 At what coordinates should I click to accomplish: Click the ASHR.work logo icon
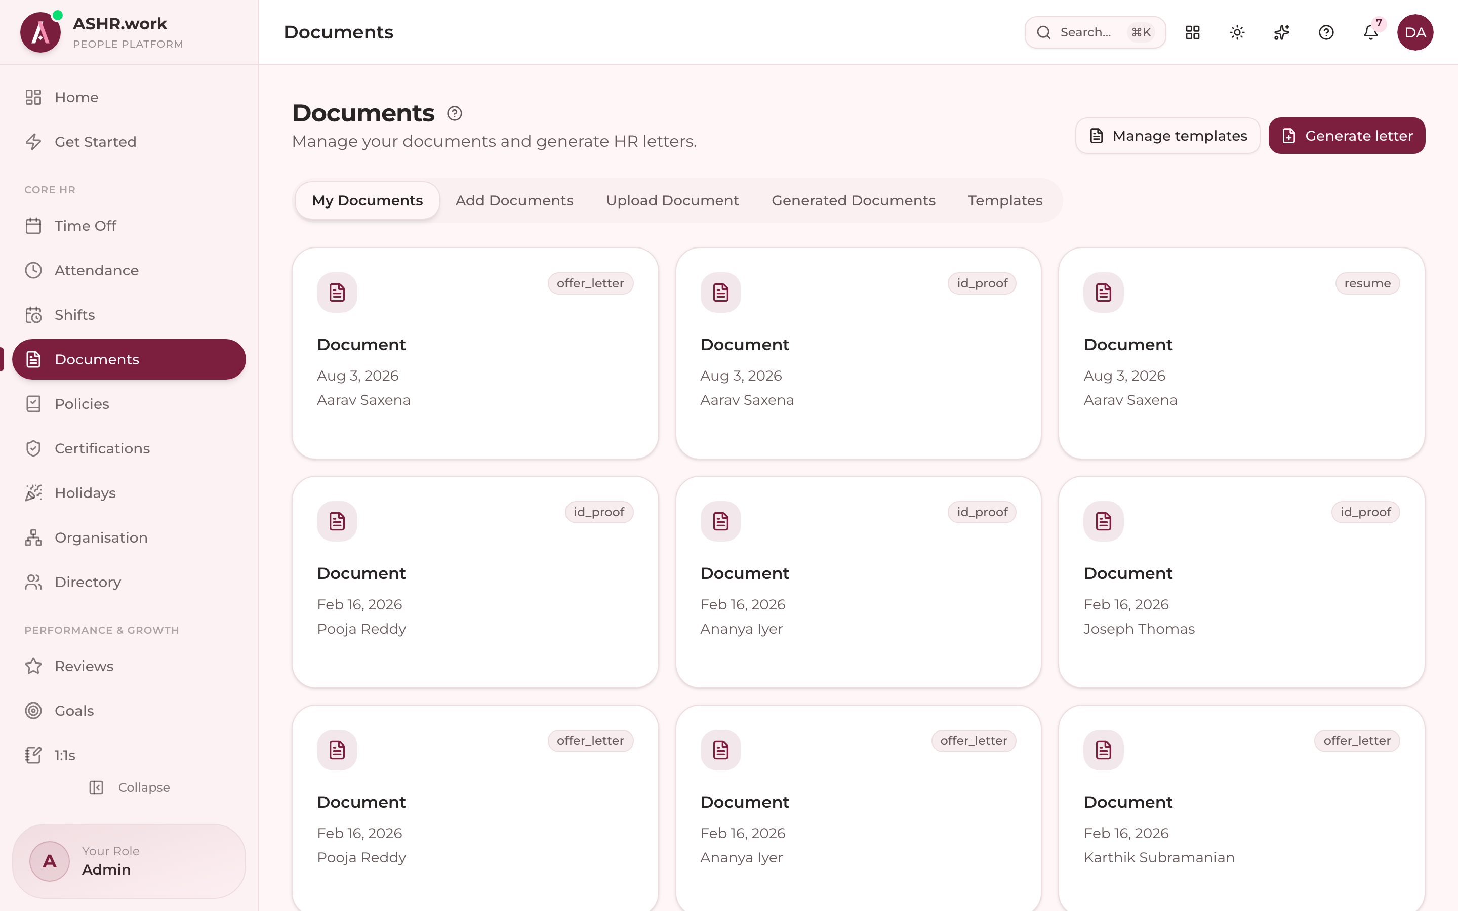[40, 32]
